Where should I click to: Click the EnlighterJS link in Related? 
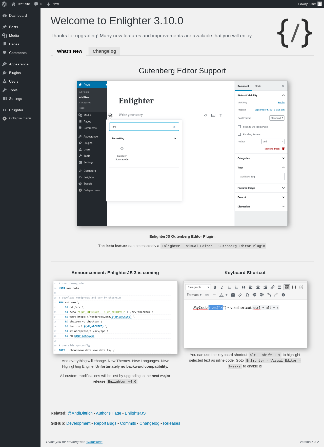point(135,413)
